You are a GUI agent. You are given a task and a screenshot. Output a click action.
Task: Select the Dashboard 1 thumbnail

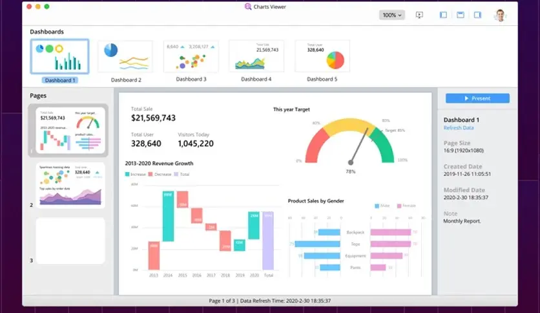(59, 56)
